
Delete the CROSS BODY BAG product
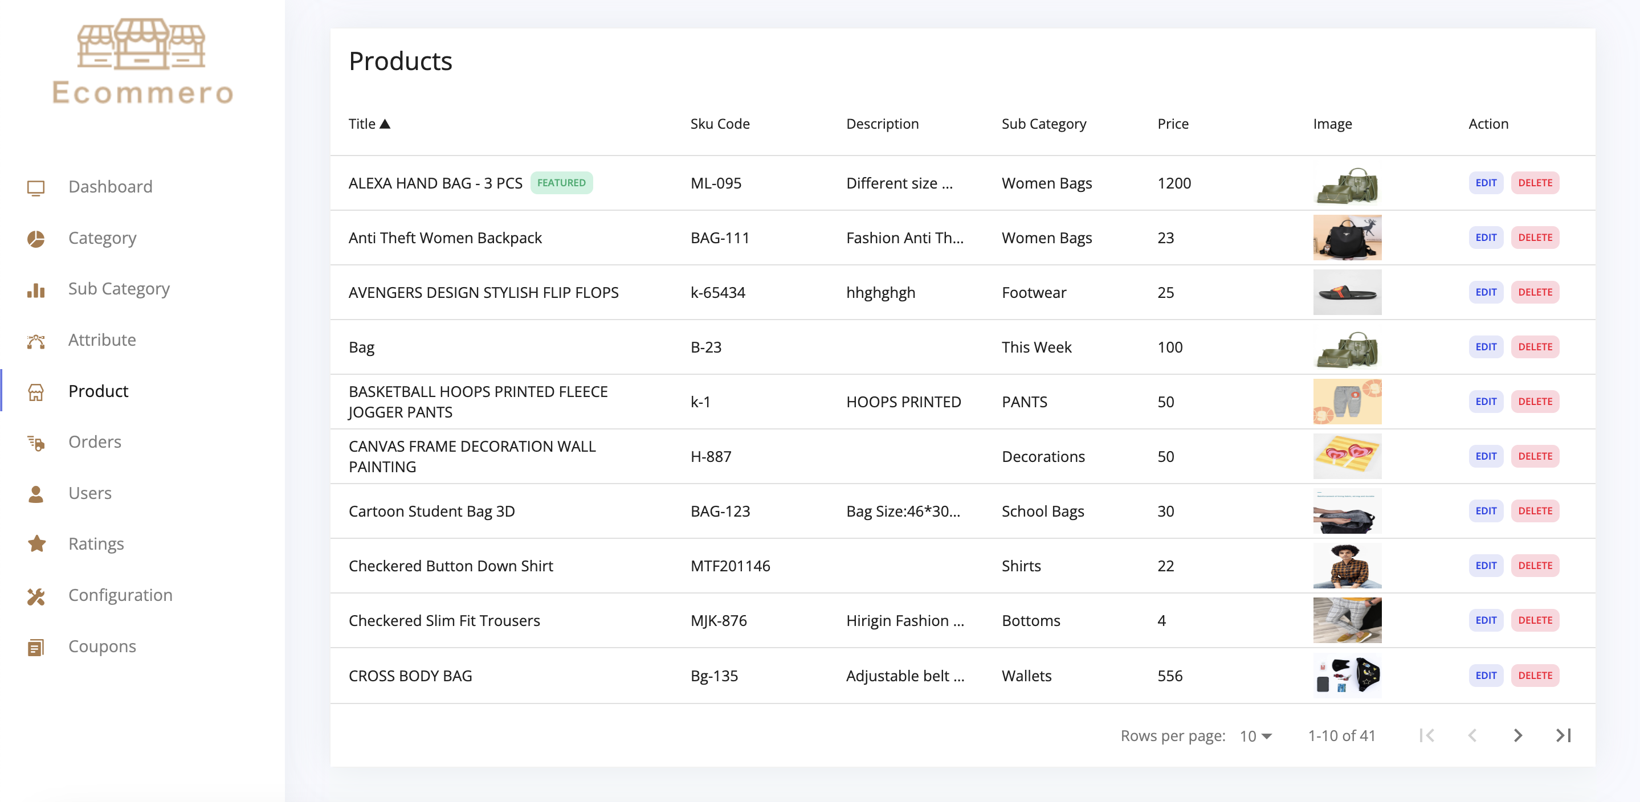1535,676
